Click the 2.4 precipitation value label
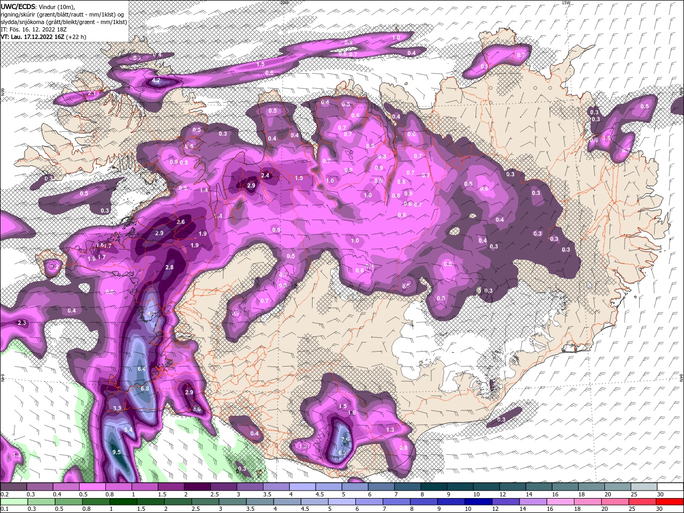The height and width of the screenshot is (513, 684). (265, 175)
